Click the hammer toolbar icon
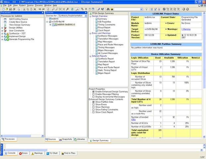Screen dimensions: 206x159 77,9
